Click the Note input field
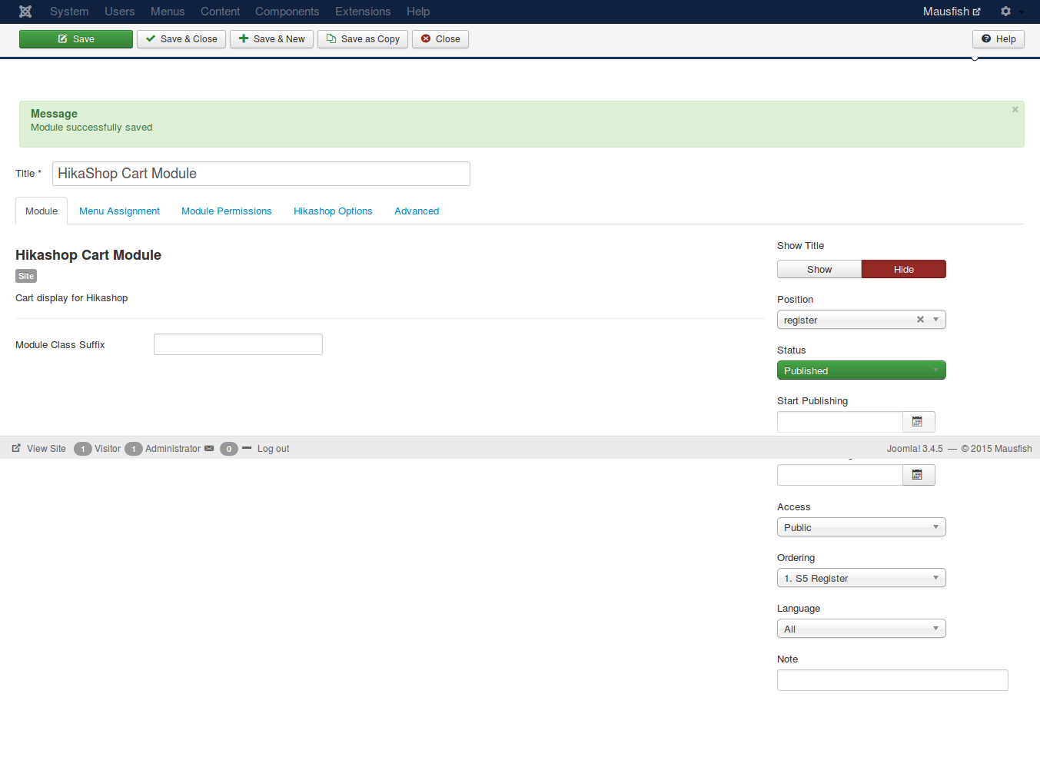 tap(892, 680)
